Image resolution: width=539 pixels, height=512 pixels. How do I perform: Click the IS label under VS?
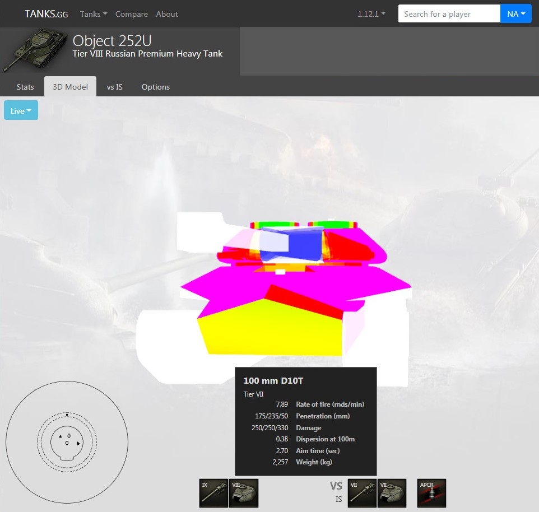click(x=339, y=499)
